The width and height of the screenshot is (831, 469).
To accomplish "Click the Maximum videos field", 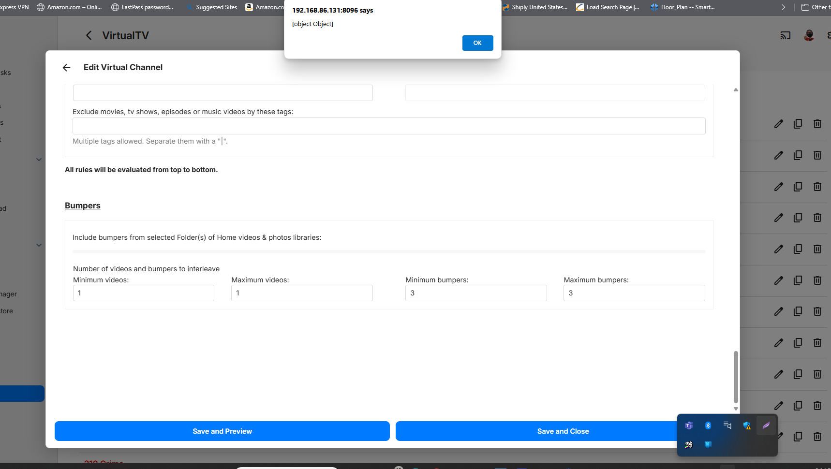I will tap(302, 293).
